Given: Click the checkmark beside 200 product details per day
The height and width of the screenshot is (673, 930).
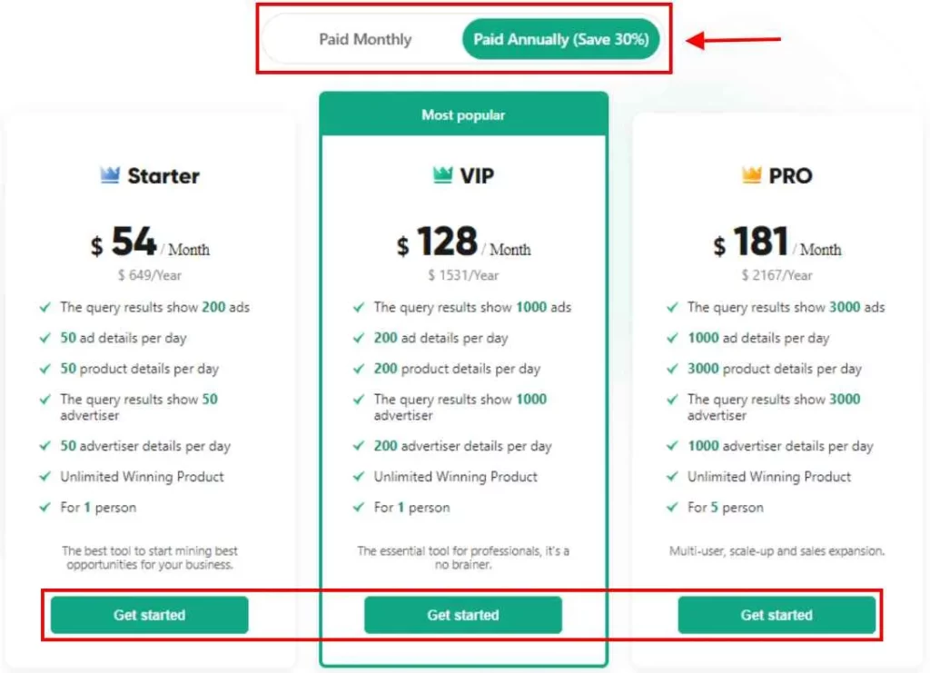Looking at the screenshot, I should click(x=358, y=369).
